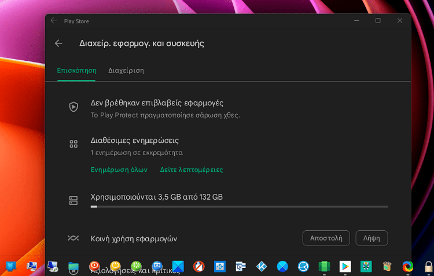This screenshot has height=276, width=434.
Task: Click the Ενημέρωση όλων link
Action: pyautogui.click(x=119, y=170)
